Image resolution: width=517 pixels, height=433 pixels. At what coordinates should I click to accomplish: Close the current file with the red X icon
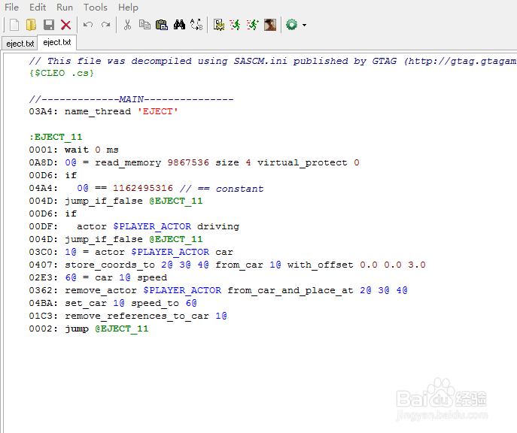point(66,25)
